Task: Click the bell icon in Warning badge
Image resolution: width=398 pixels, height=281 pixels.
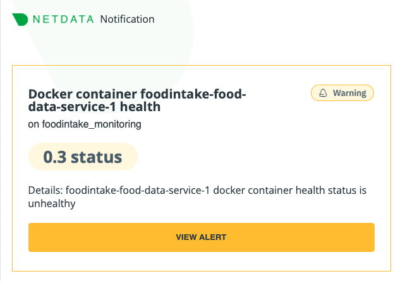Action: click(323, 93)
